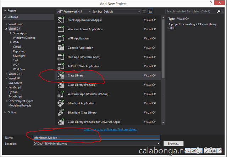The height and width of the screenshot is (157, 227).
Task: Select the Silverlight Class Library template name
Action: coord(82,113)
